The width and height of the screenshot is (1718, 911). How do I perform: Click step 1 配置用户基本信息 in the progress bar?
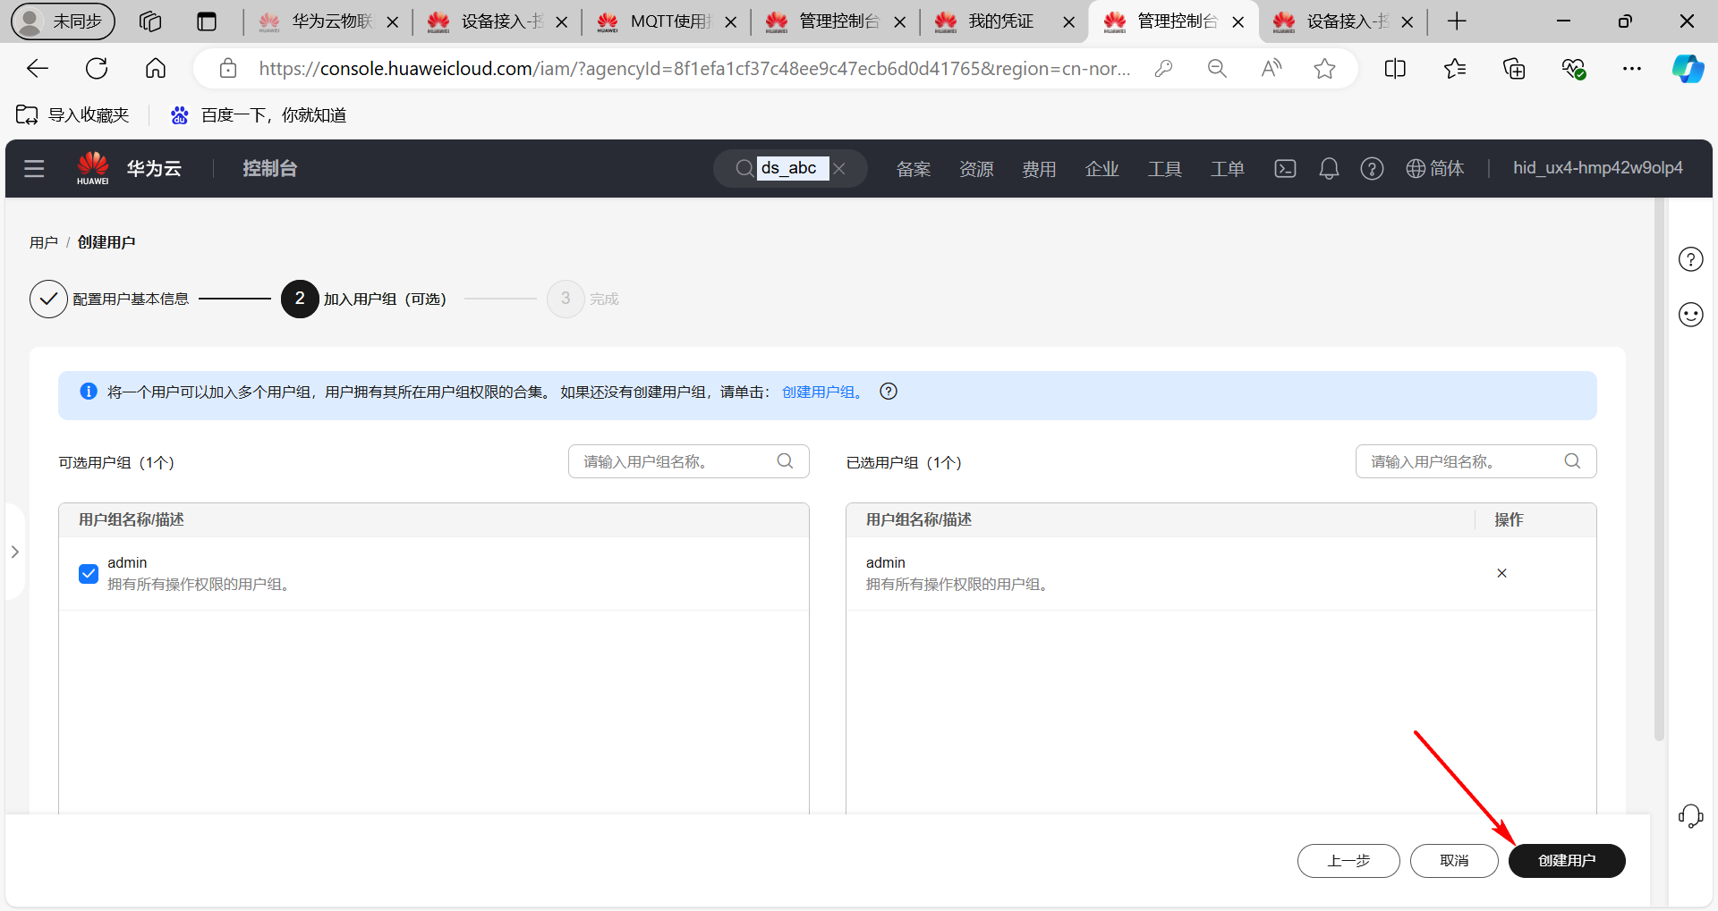coord(131,299)
